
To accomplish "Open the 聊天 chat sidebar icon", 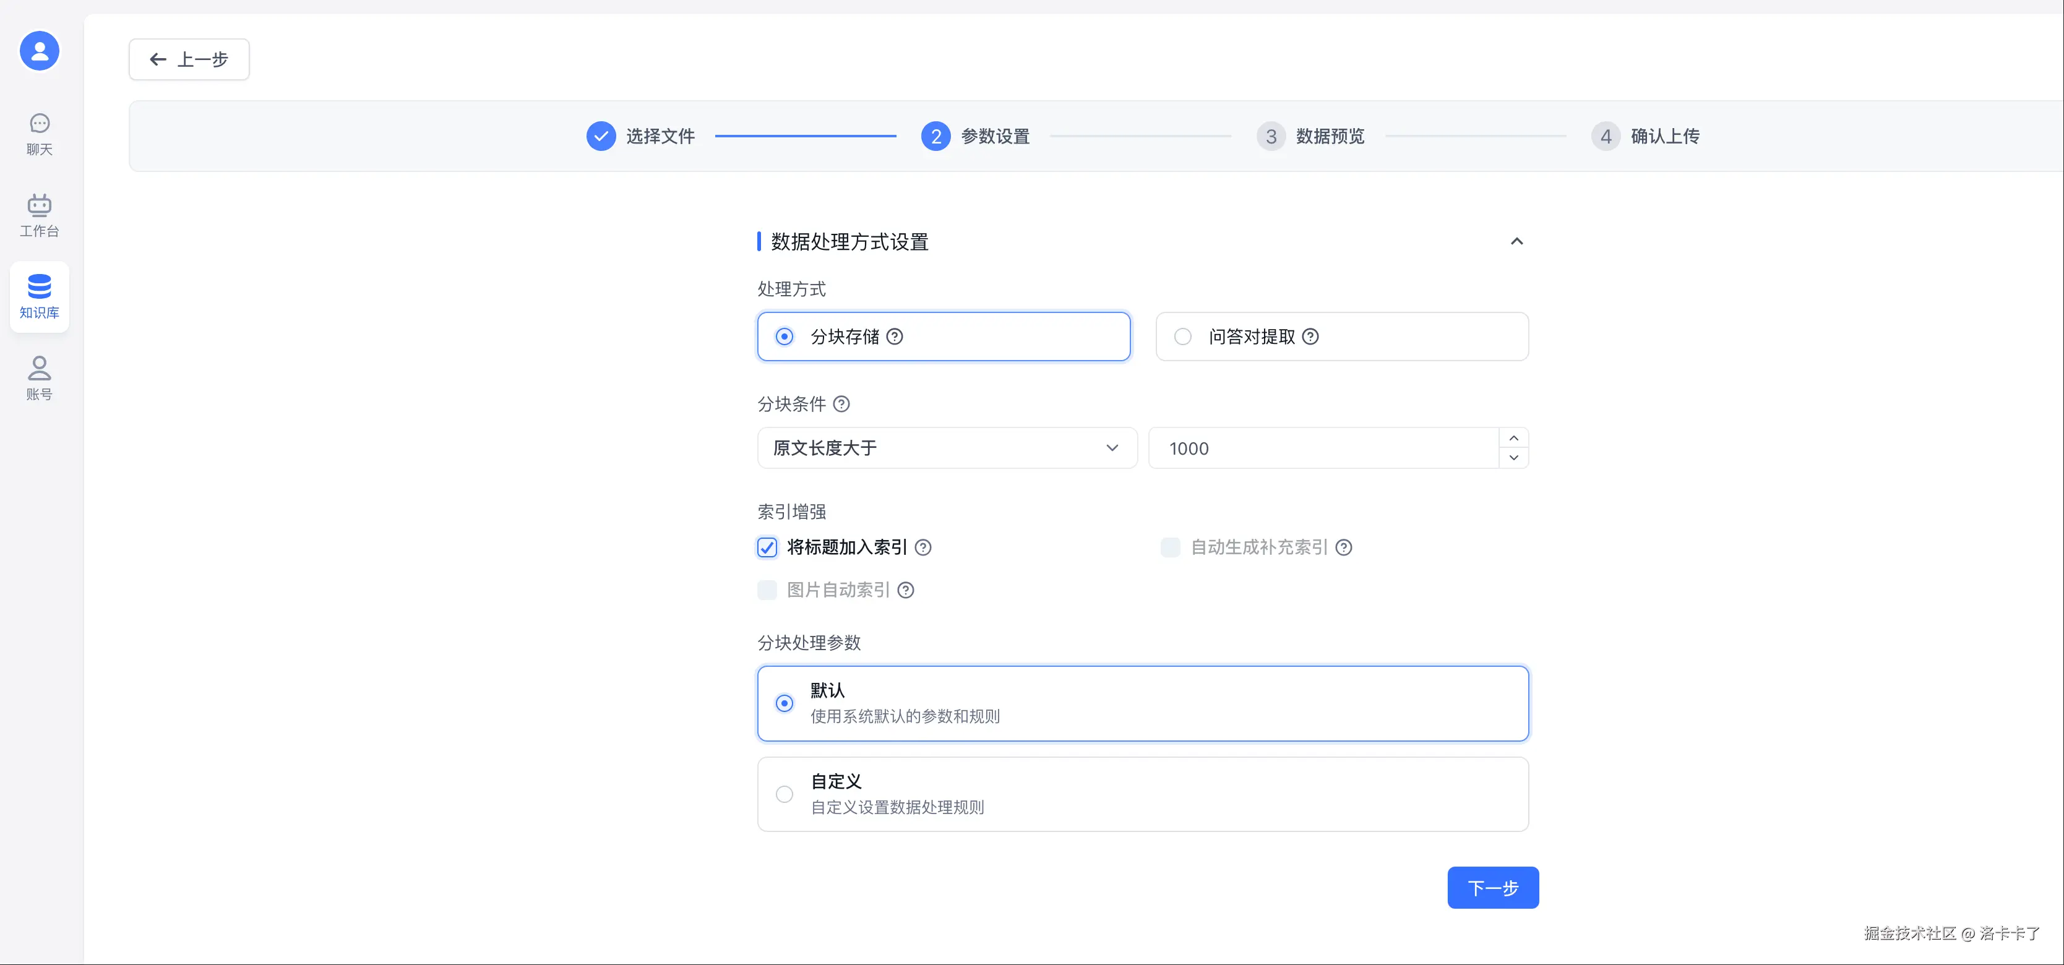I will click(x=39, y=134).
